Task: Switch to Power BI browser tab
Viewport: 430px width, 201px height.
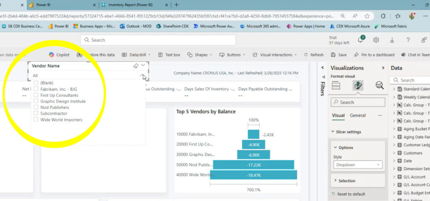Action: pyautogui.click(x=62, y=5)
